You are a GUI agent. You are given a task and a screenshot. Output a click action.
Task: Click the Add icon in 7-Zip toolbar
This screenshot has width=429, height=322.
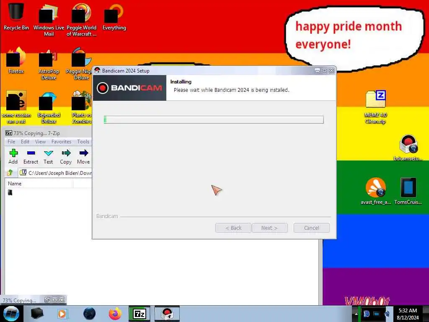click(13, 157)
